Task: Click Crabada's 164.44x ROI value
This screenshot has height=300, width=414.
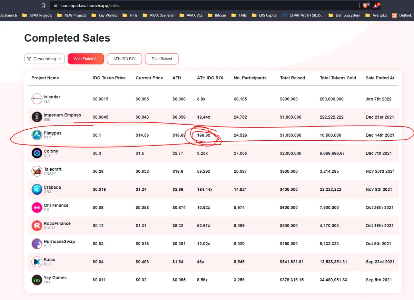Action: point(205,189)
